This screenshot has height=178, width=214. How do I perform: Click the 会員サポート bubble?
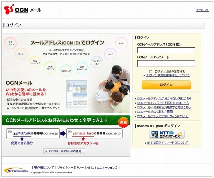click(x=10, y=43)
